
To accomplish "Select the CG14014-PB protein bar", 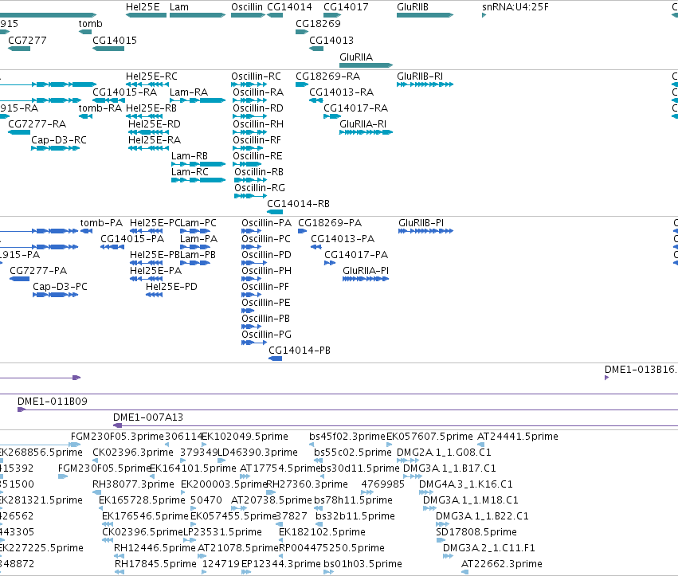I will [276, 359].
